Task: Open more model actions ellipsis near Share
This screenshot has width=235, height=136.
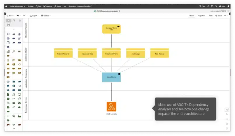Action: point(225,16)
